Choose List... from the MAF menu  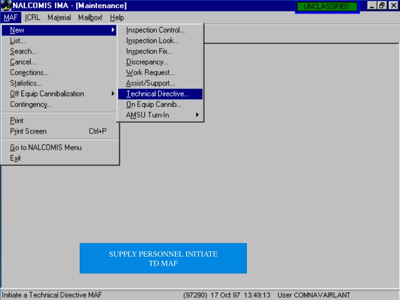[x=59, y=41]
